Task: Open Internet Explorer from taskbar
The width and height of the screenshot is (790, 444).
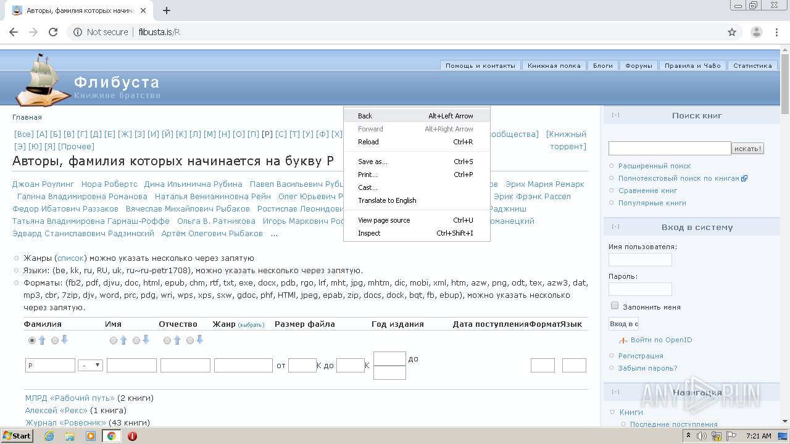Action: [x=49, y=436]
